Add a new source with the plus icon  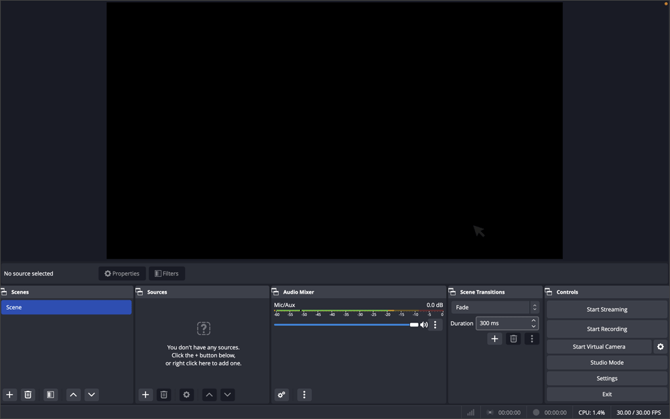pyautogui.click(x=145, y=395)
